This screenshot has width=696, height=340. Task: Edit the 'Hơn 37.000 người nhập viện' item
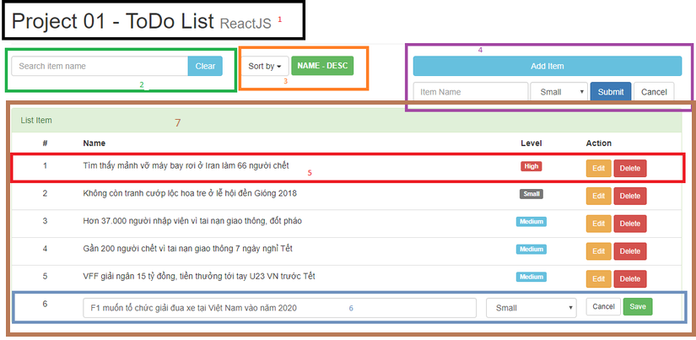(x=599, y=224)
